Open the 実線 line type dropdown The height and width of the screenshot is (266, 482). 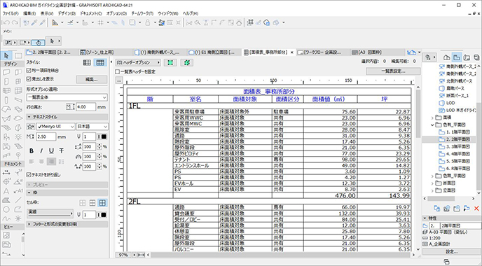coord(50,213)
